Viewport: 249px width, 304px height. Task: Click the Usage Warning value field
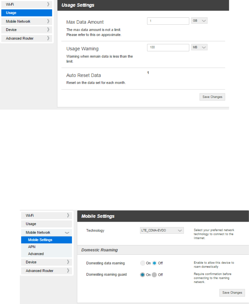point(168,47)
